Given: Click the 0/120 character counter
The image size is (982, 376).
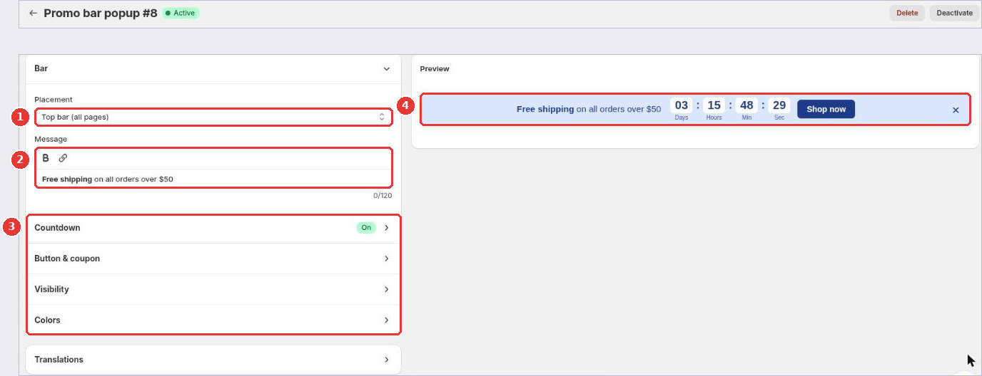Looking at the screenshot, I should [382, 196].
